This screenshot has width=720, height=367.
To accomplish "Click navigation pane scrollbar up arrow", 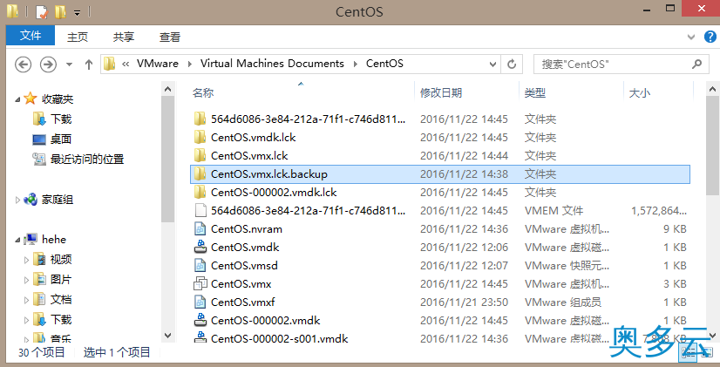I will point(168,89).
